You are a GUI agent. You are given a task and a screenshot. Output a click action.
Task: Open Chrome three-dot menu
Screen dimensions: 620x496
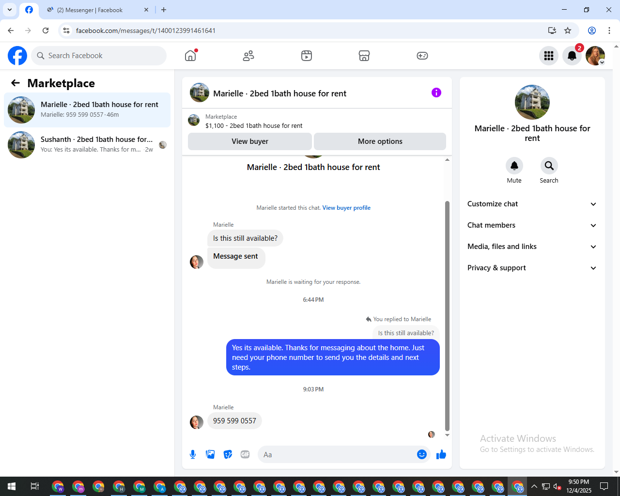(609, 31)
